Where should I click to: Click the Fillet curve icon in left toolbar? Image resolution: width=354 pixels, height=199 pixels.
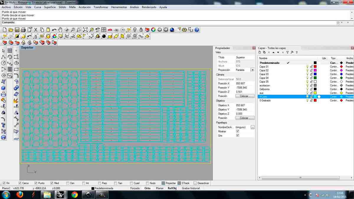tap(16, 76)
